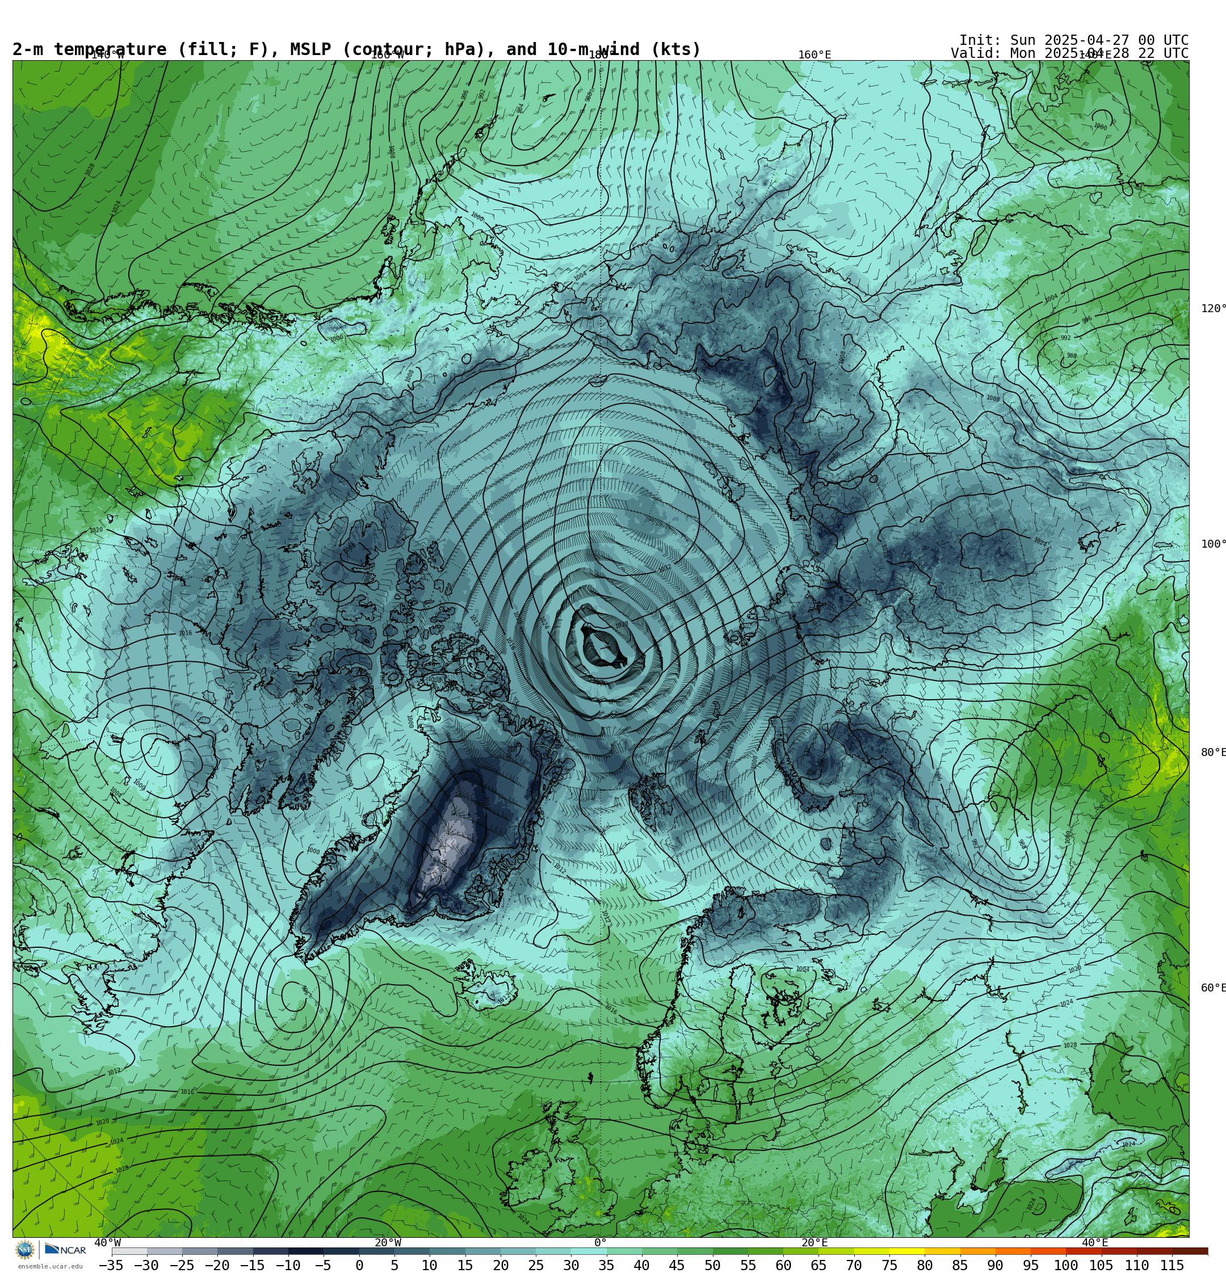Image resolution: width=1226 pixels, height=1273 pixels.
Task: Click the NCAR logo
Action: point(65,1250)
